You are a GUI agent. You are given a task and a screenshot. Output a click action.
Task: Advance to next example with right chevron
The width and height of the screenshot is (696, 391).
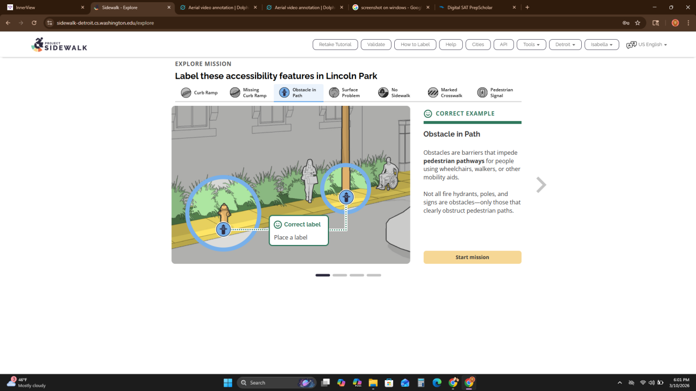[541, 185]
